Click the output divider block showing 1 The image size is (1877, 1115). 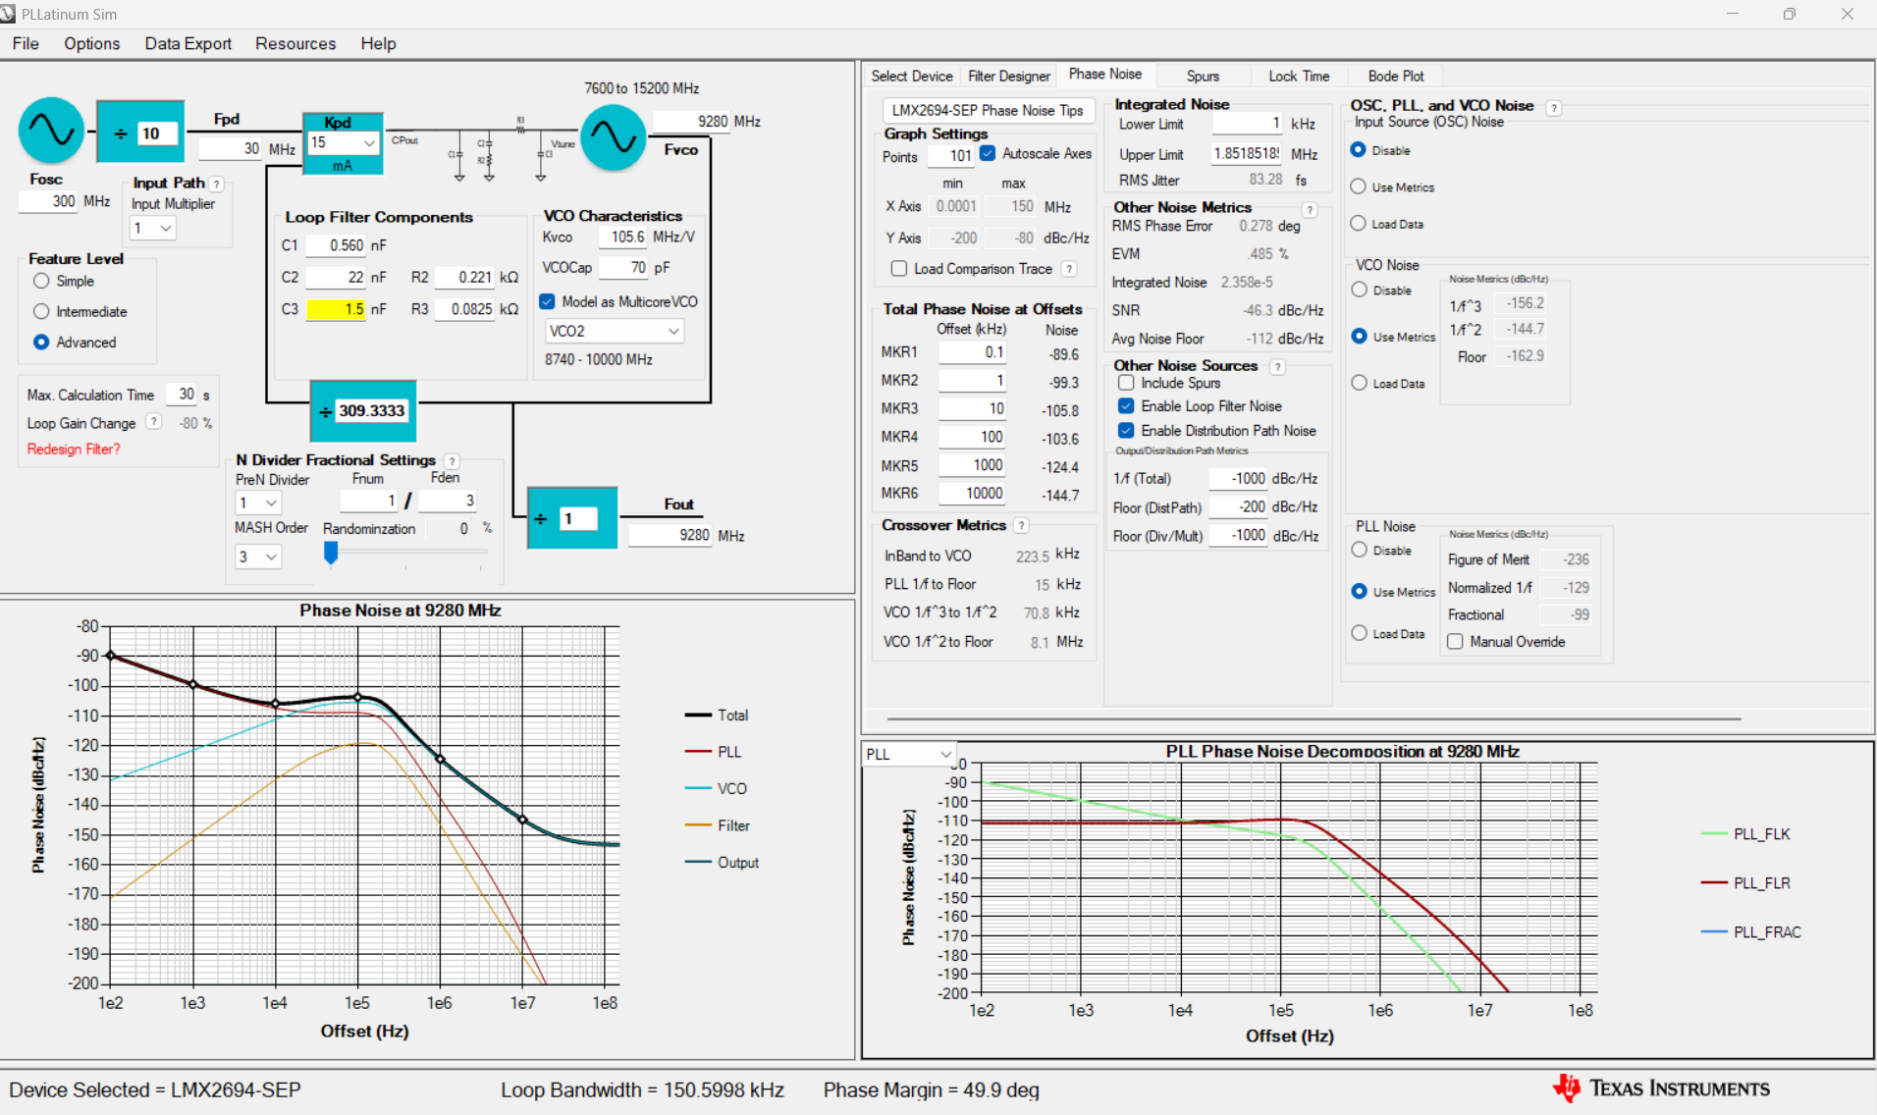[572, 517]
